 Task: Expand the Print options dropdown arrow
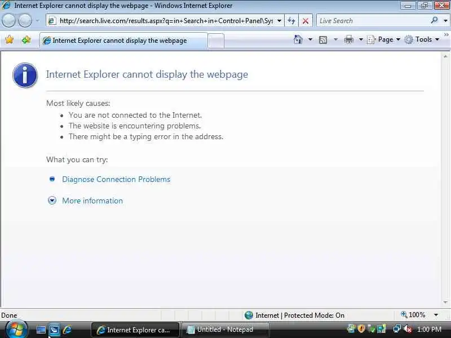tap(361, 39)
